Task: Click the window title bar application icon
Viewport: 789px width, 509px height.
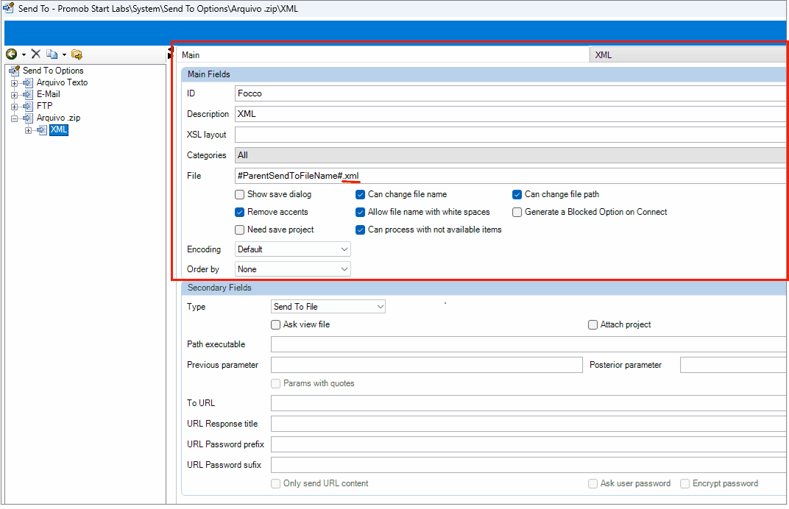Action: click(8, 8)
